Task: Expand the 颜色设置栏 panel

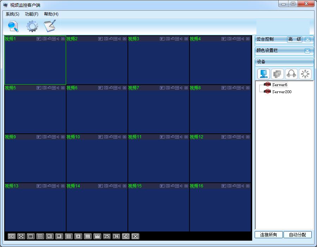Action: coord(307,51)
